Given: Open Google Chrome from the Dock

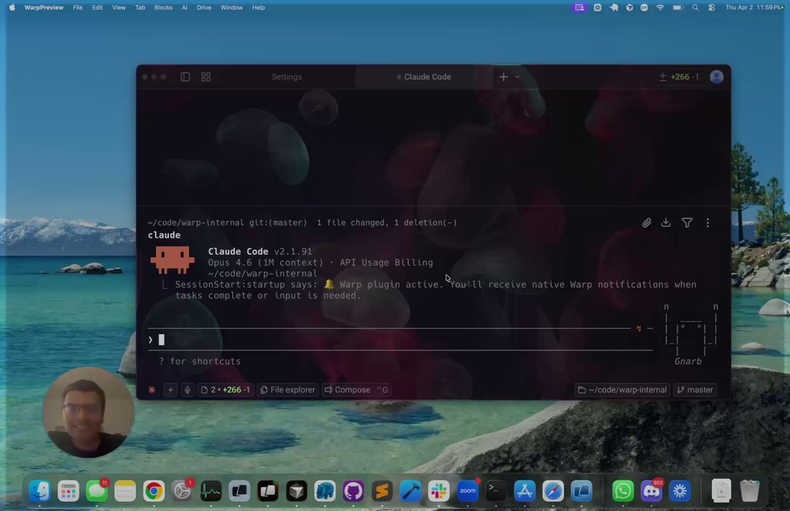Looking at the screenshot, I should point(153,490).
